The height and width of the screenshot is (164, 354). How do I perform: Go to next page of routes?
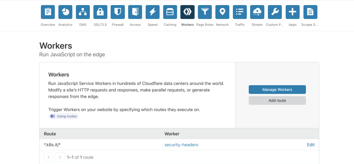pos(60,157)
